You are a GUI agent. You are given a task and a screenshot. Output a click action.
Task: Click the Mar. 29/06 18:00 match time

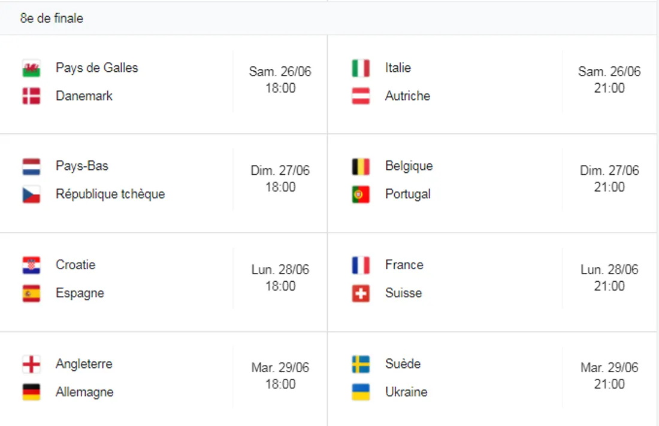pos(280,376)
